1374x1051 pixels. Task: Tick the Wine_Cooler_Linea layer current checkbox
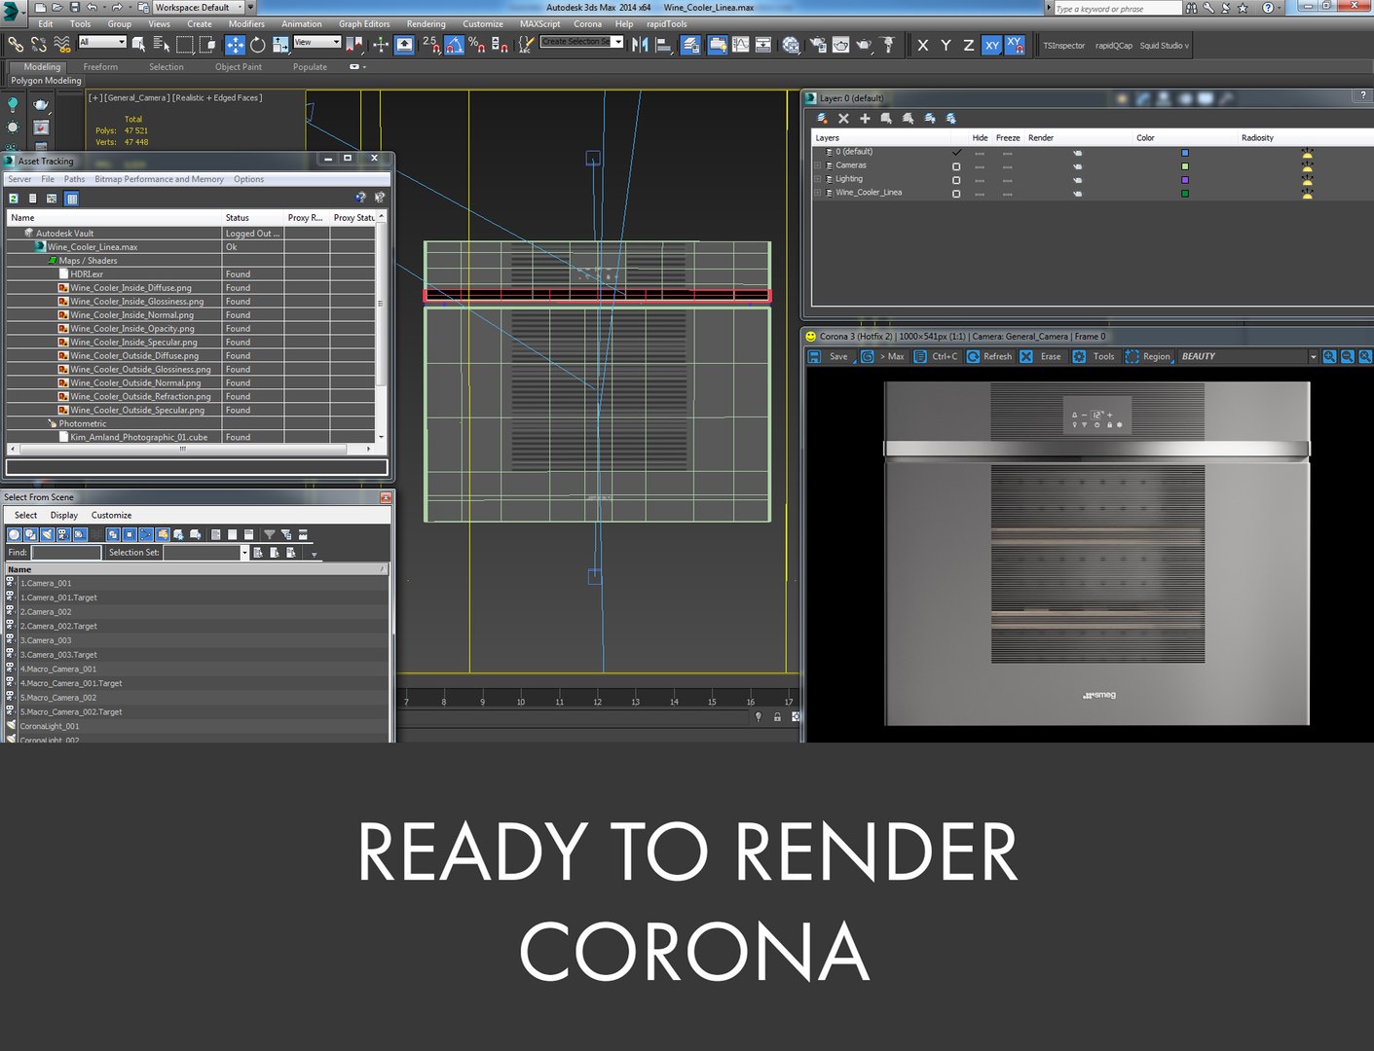[x=956, y=194]
